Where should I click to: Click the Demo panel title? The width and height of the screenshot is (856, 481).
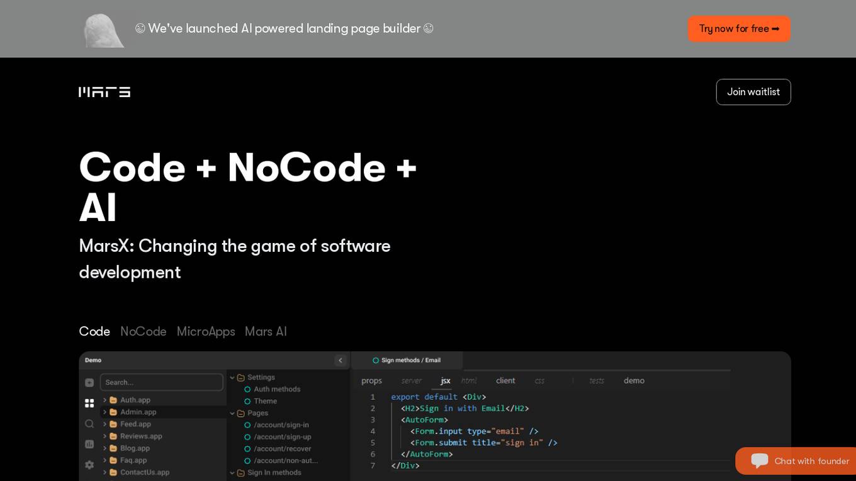click(x=93, y=360)
